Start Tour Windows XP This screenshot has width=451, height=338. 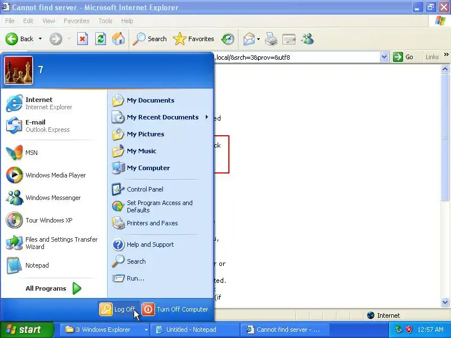click(x=54, y=220)
